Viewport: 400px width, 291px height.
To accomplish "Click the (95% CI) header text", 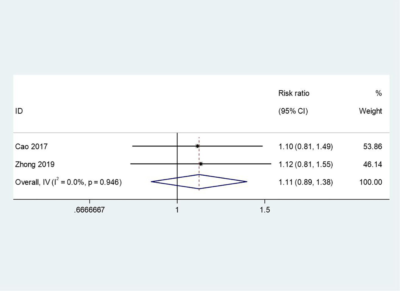I will click(293, 111).
